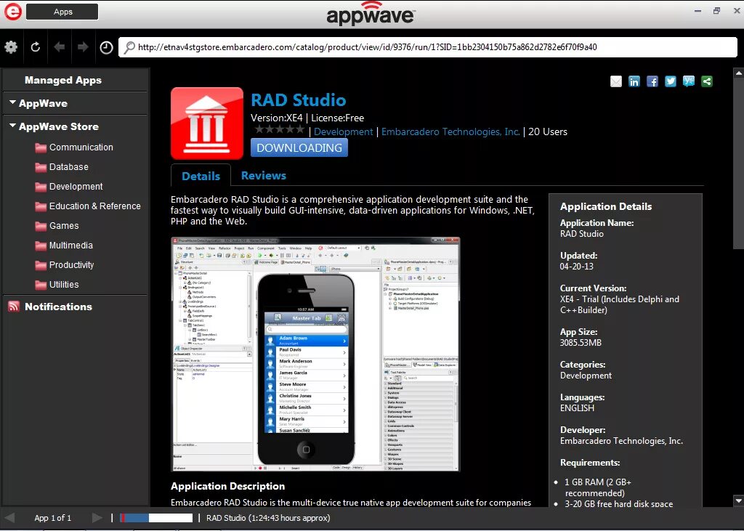744x531 pixels.
Task: Share RAD Studio on LinkedIn
Action: 634,81
